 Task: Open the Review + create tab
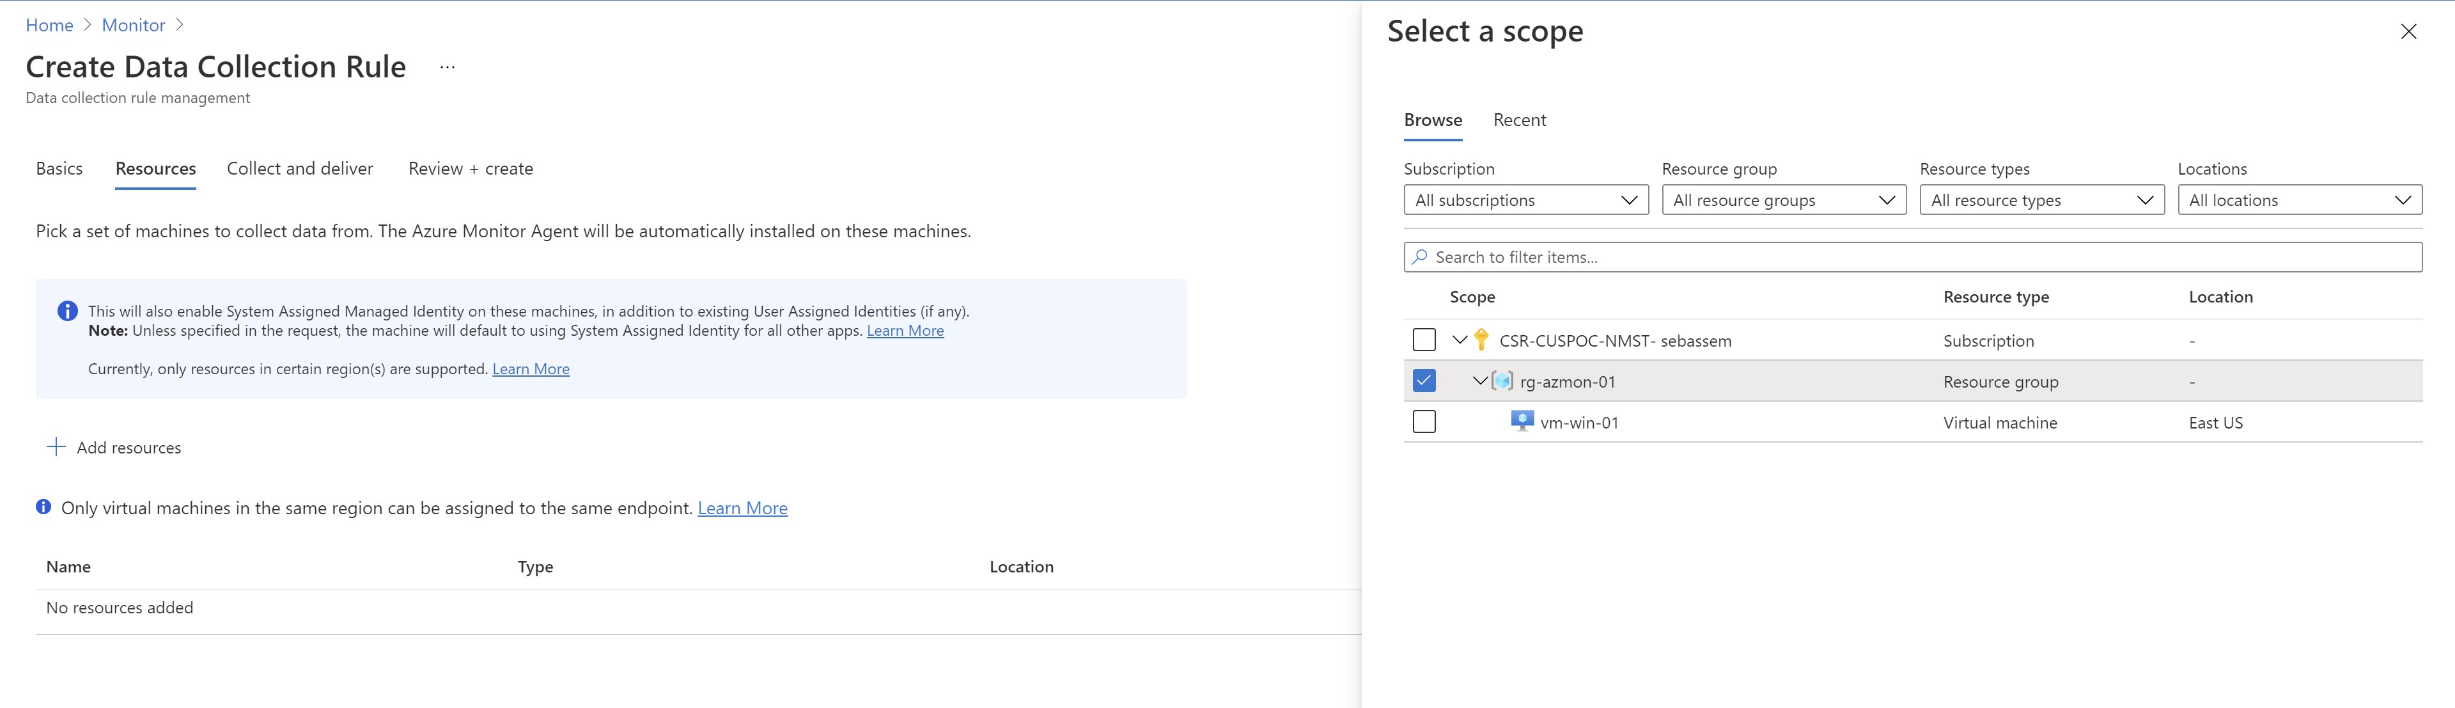(471, 169)
